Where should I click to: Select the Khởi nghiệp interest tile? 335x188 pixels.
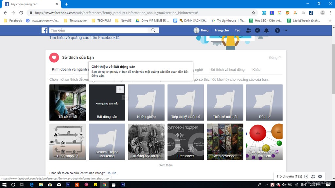point(146,102)
